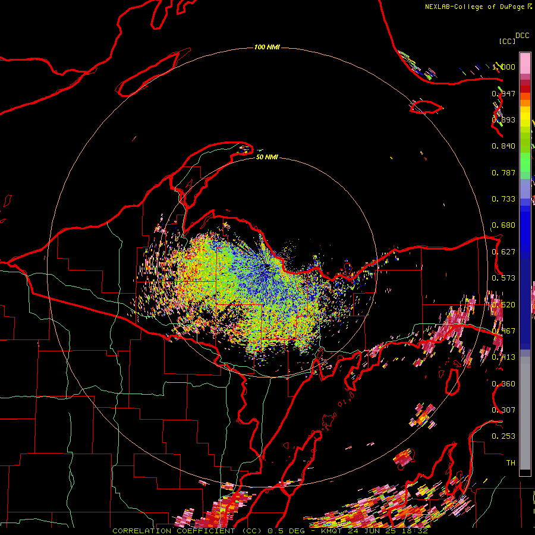Click the 50 NMI range ring label
The height and width of the screenshot is (535, 535).
click(267, 157)
